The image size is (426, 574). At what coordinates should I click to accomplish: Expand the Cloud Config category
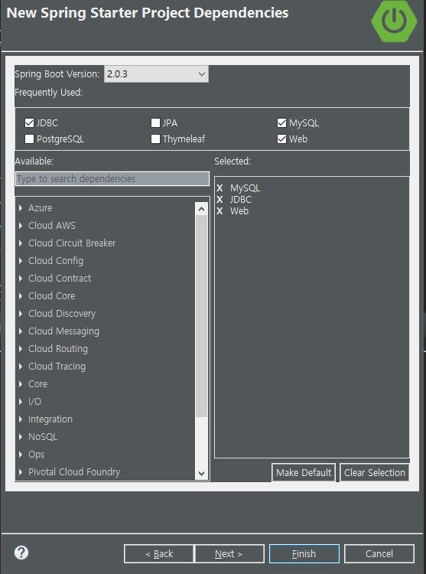point(21,261)
